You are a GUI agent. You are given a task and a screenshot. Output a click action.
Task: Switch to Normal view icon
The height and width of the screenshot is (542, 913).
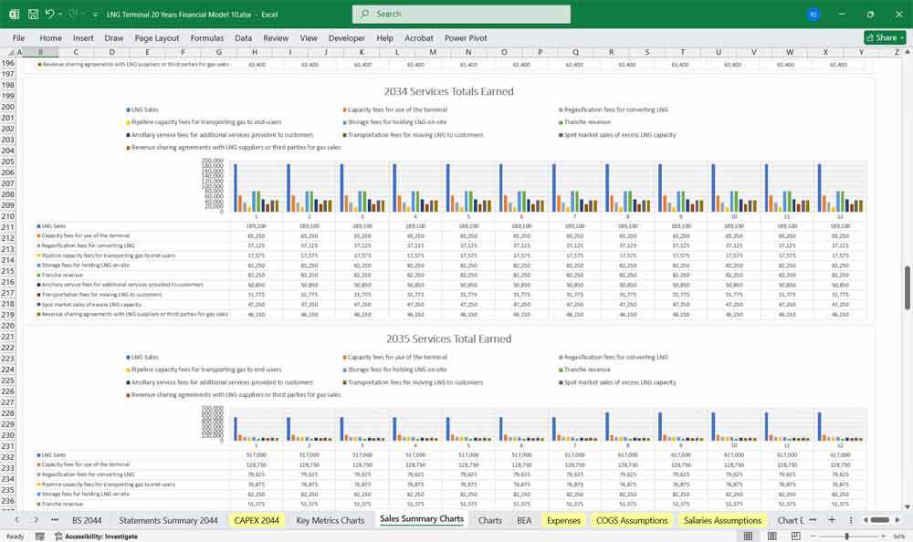click(749, 537)
